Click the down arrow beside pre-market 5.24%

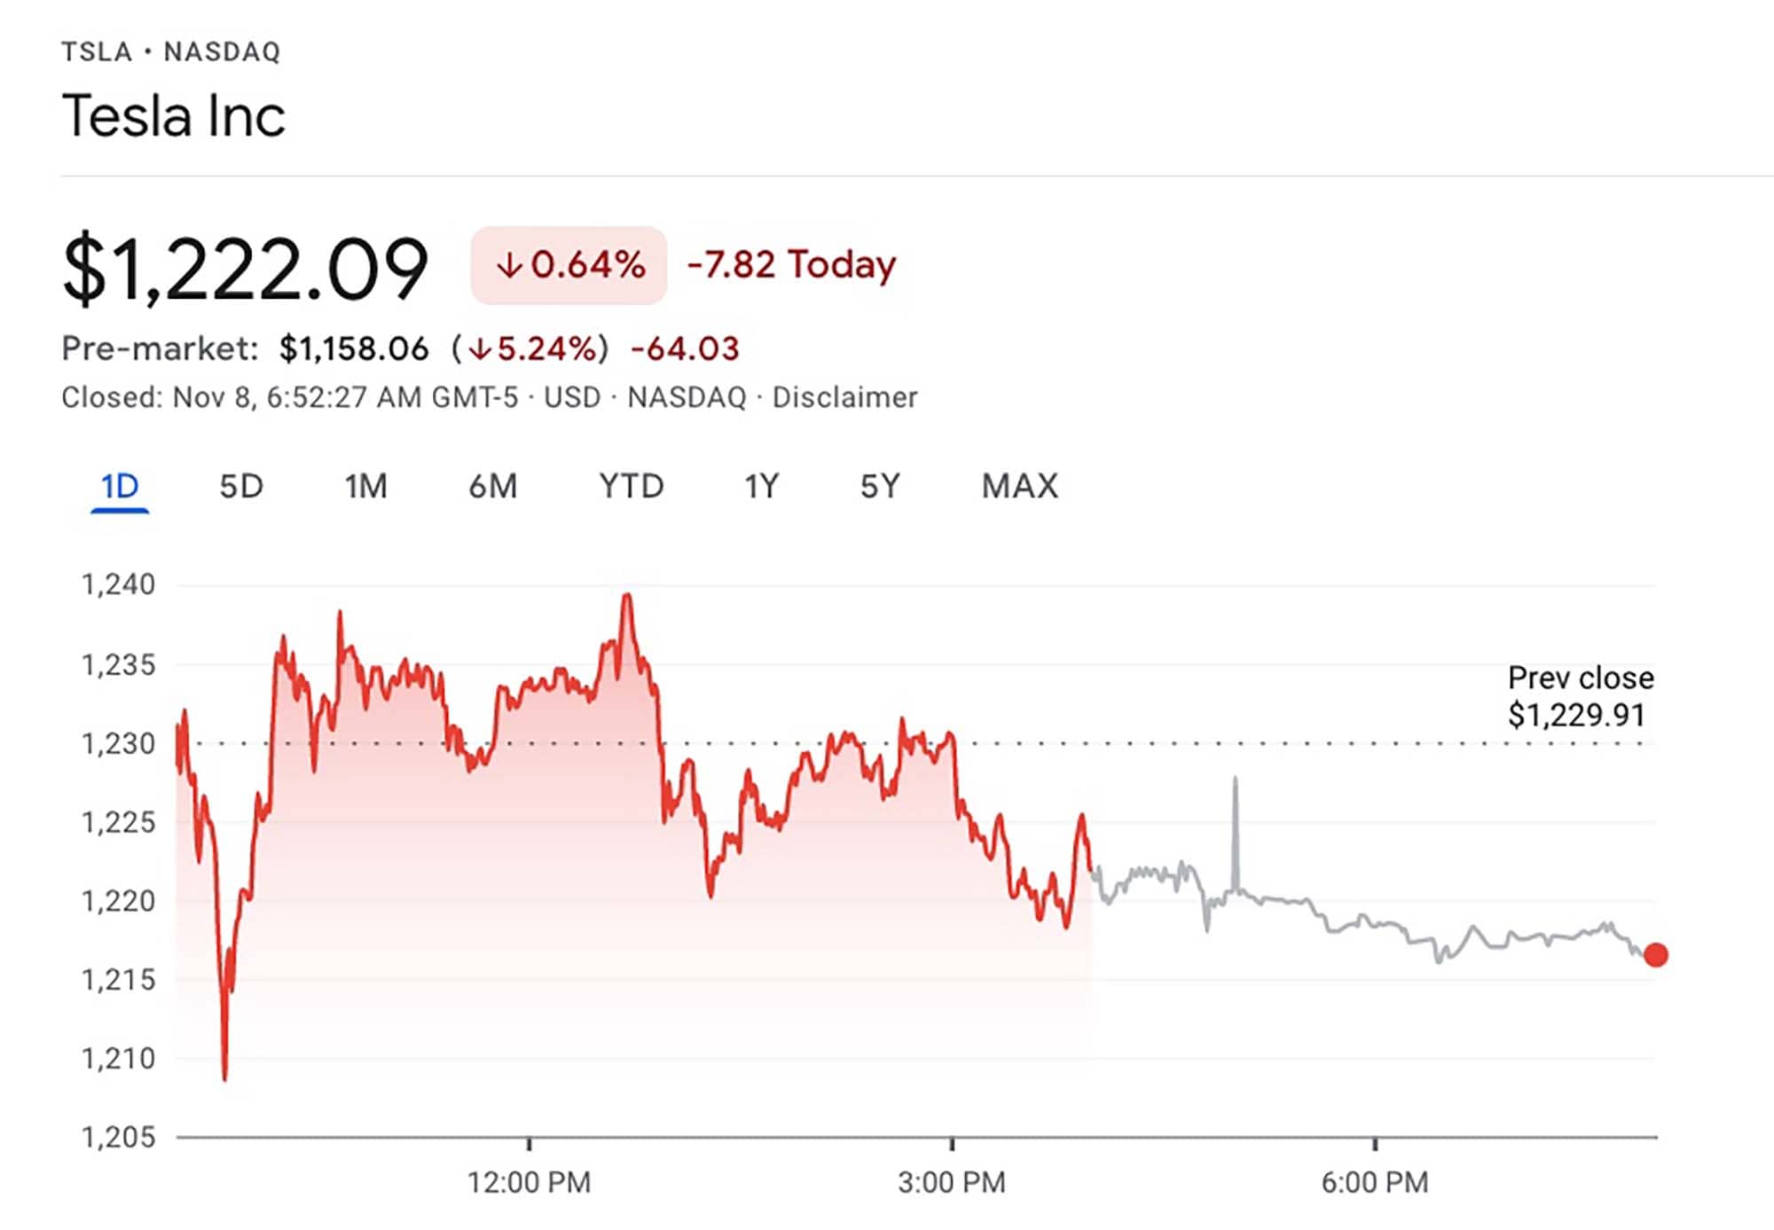coord(480,349)
